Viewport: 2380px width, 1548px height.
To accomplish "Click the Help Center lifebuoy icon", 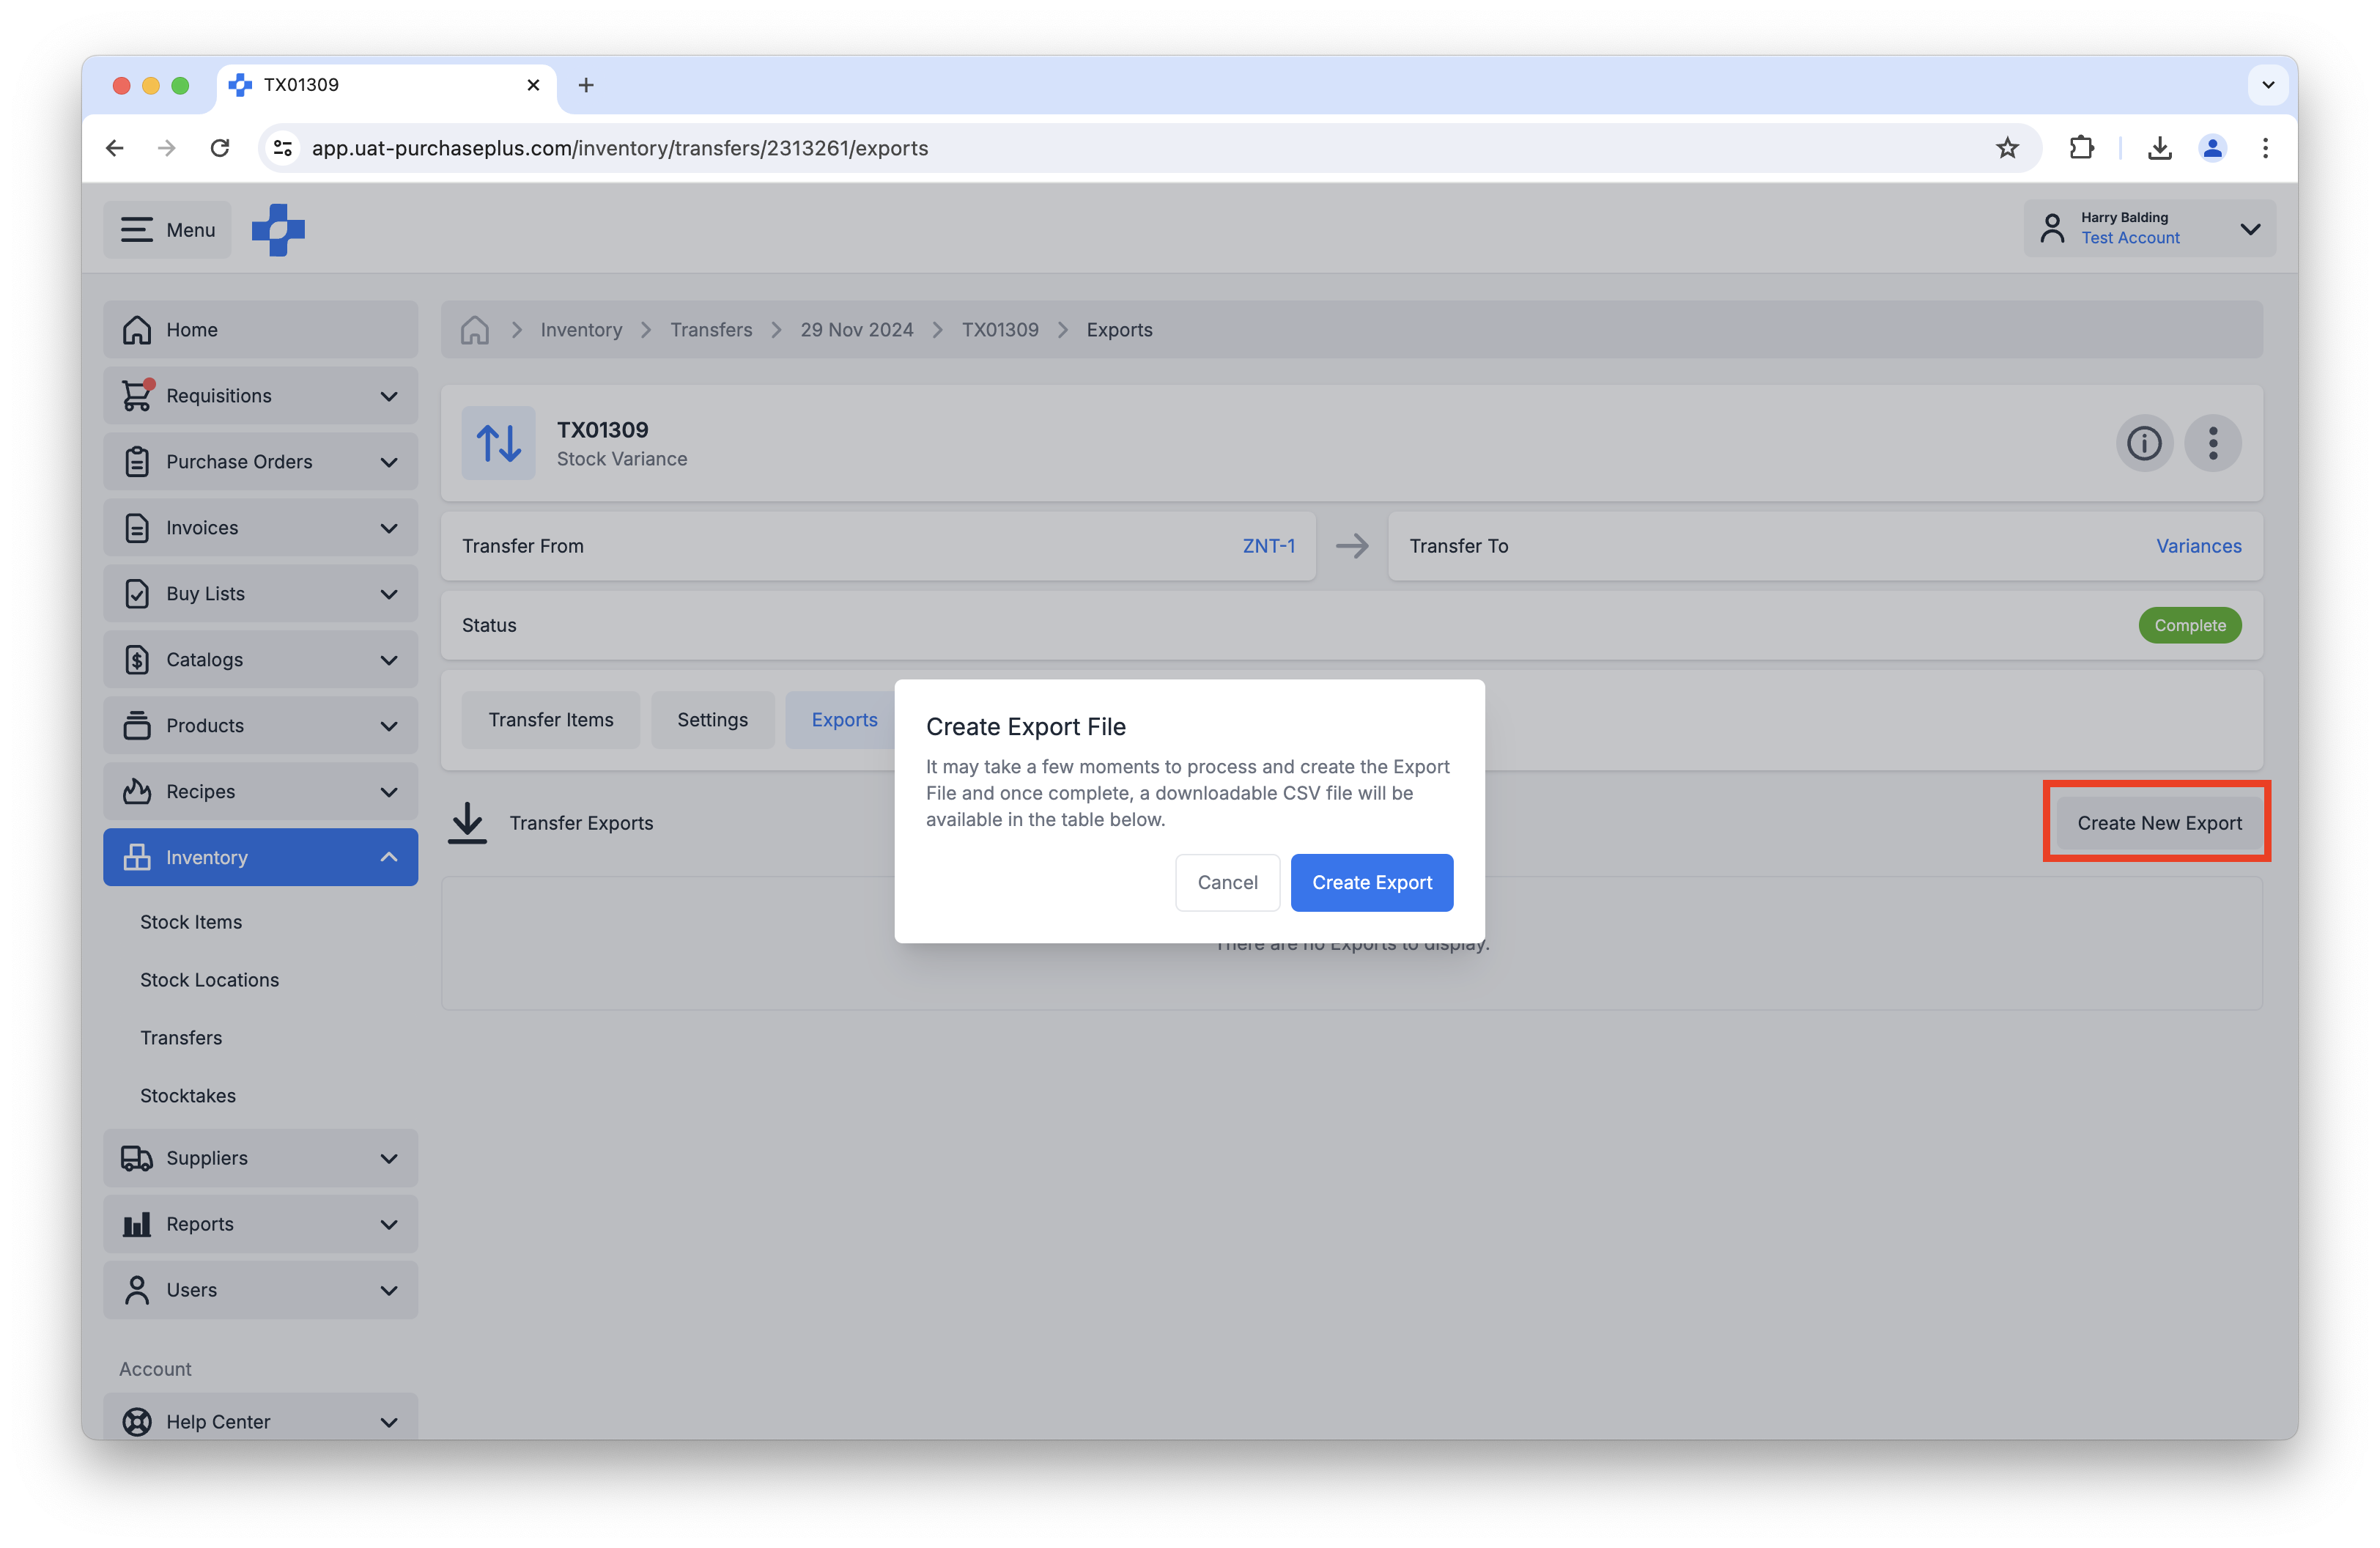I will [x=137, y=1421].
